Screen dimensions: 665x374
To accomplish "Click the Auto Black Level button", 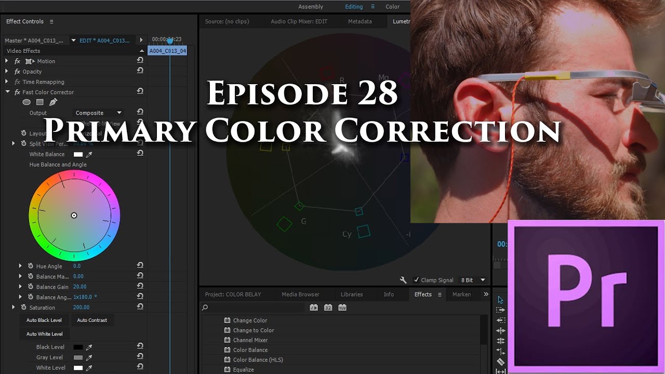I will pyautogui.click(x=44, y=320).
